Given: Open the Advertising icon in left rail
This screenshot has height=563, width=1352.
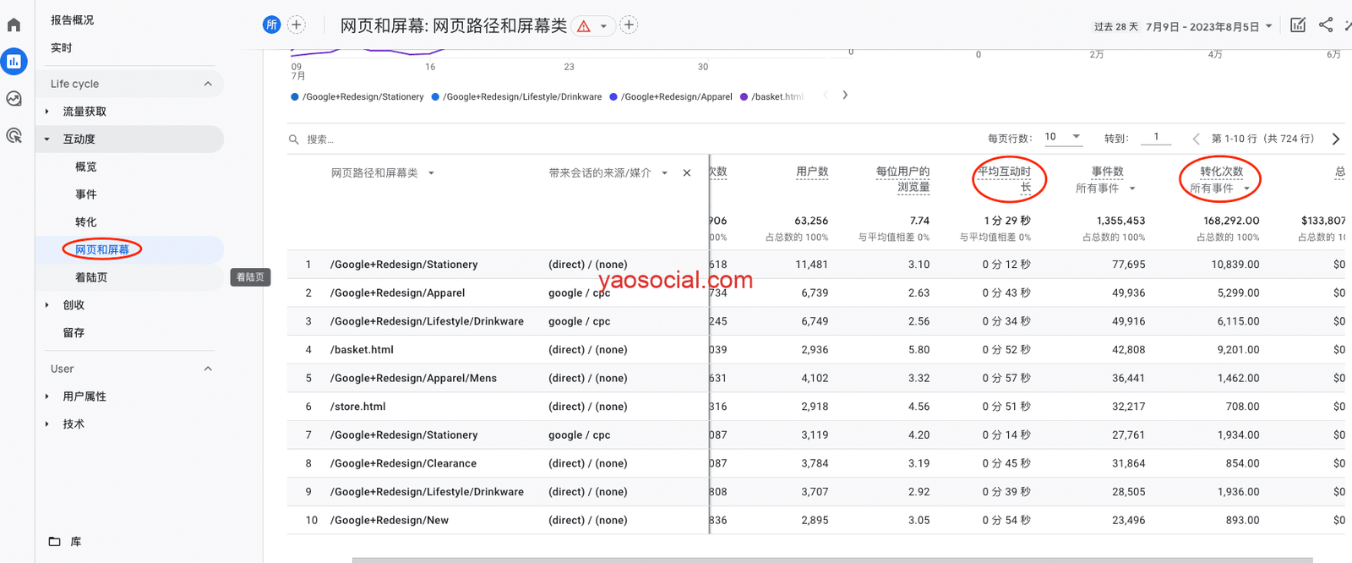Looking at the screenshot, I should (14, 135).
